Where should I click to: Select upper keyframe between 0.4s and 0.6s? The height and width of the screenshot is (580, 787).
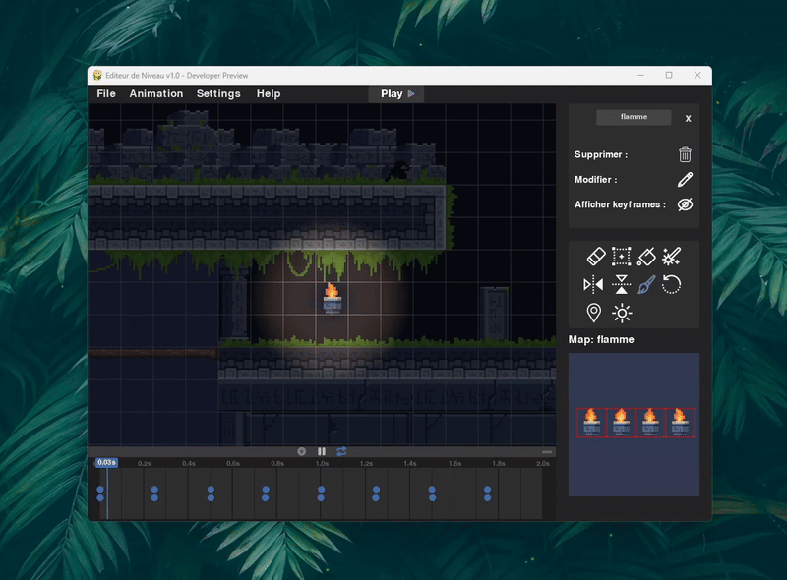pos(211,490)
